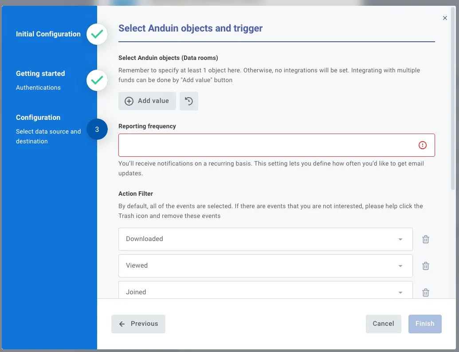Remove the Viewed event via trash icon

pyautogui.click(x=426, y=266)
